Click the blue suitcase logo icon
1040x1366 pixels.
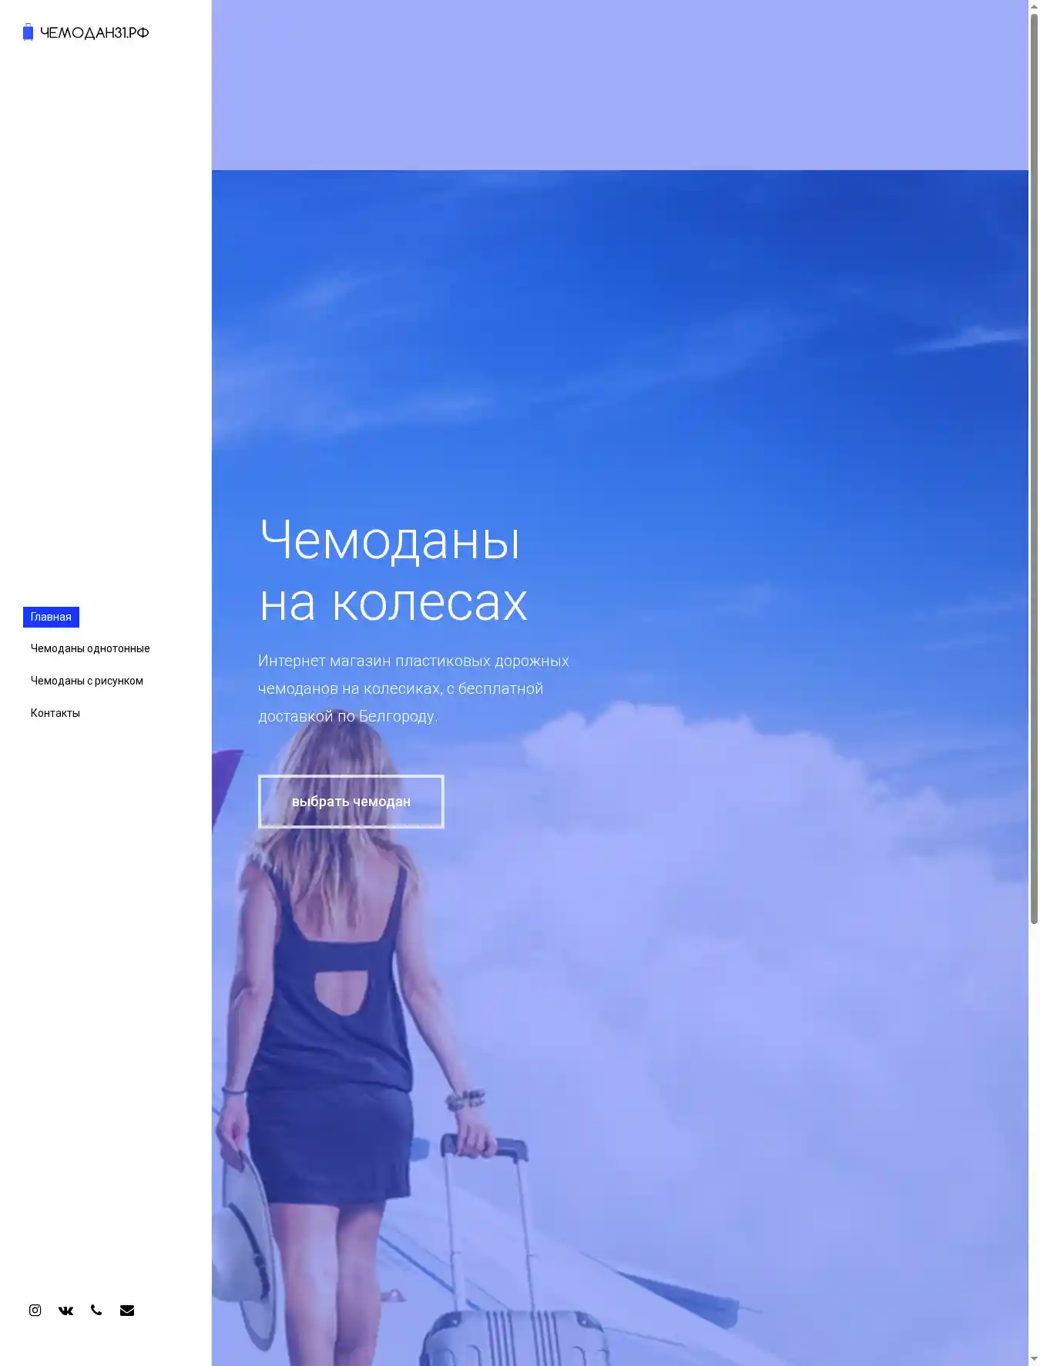(x=28, y=32)
